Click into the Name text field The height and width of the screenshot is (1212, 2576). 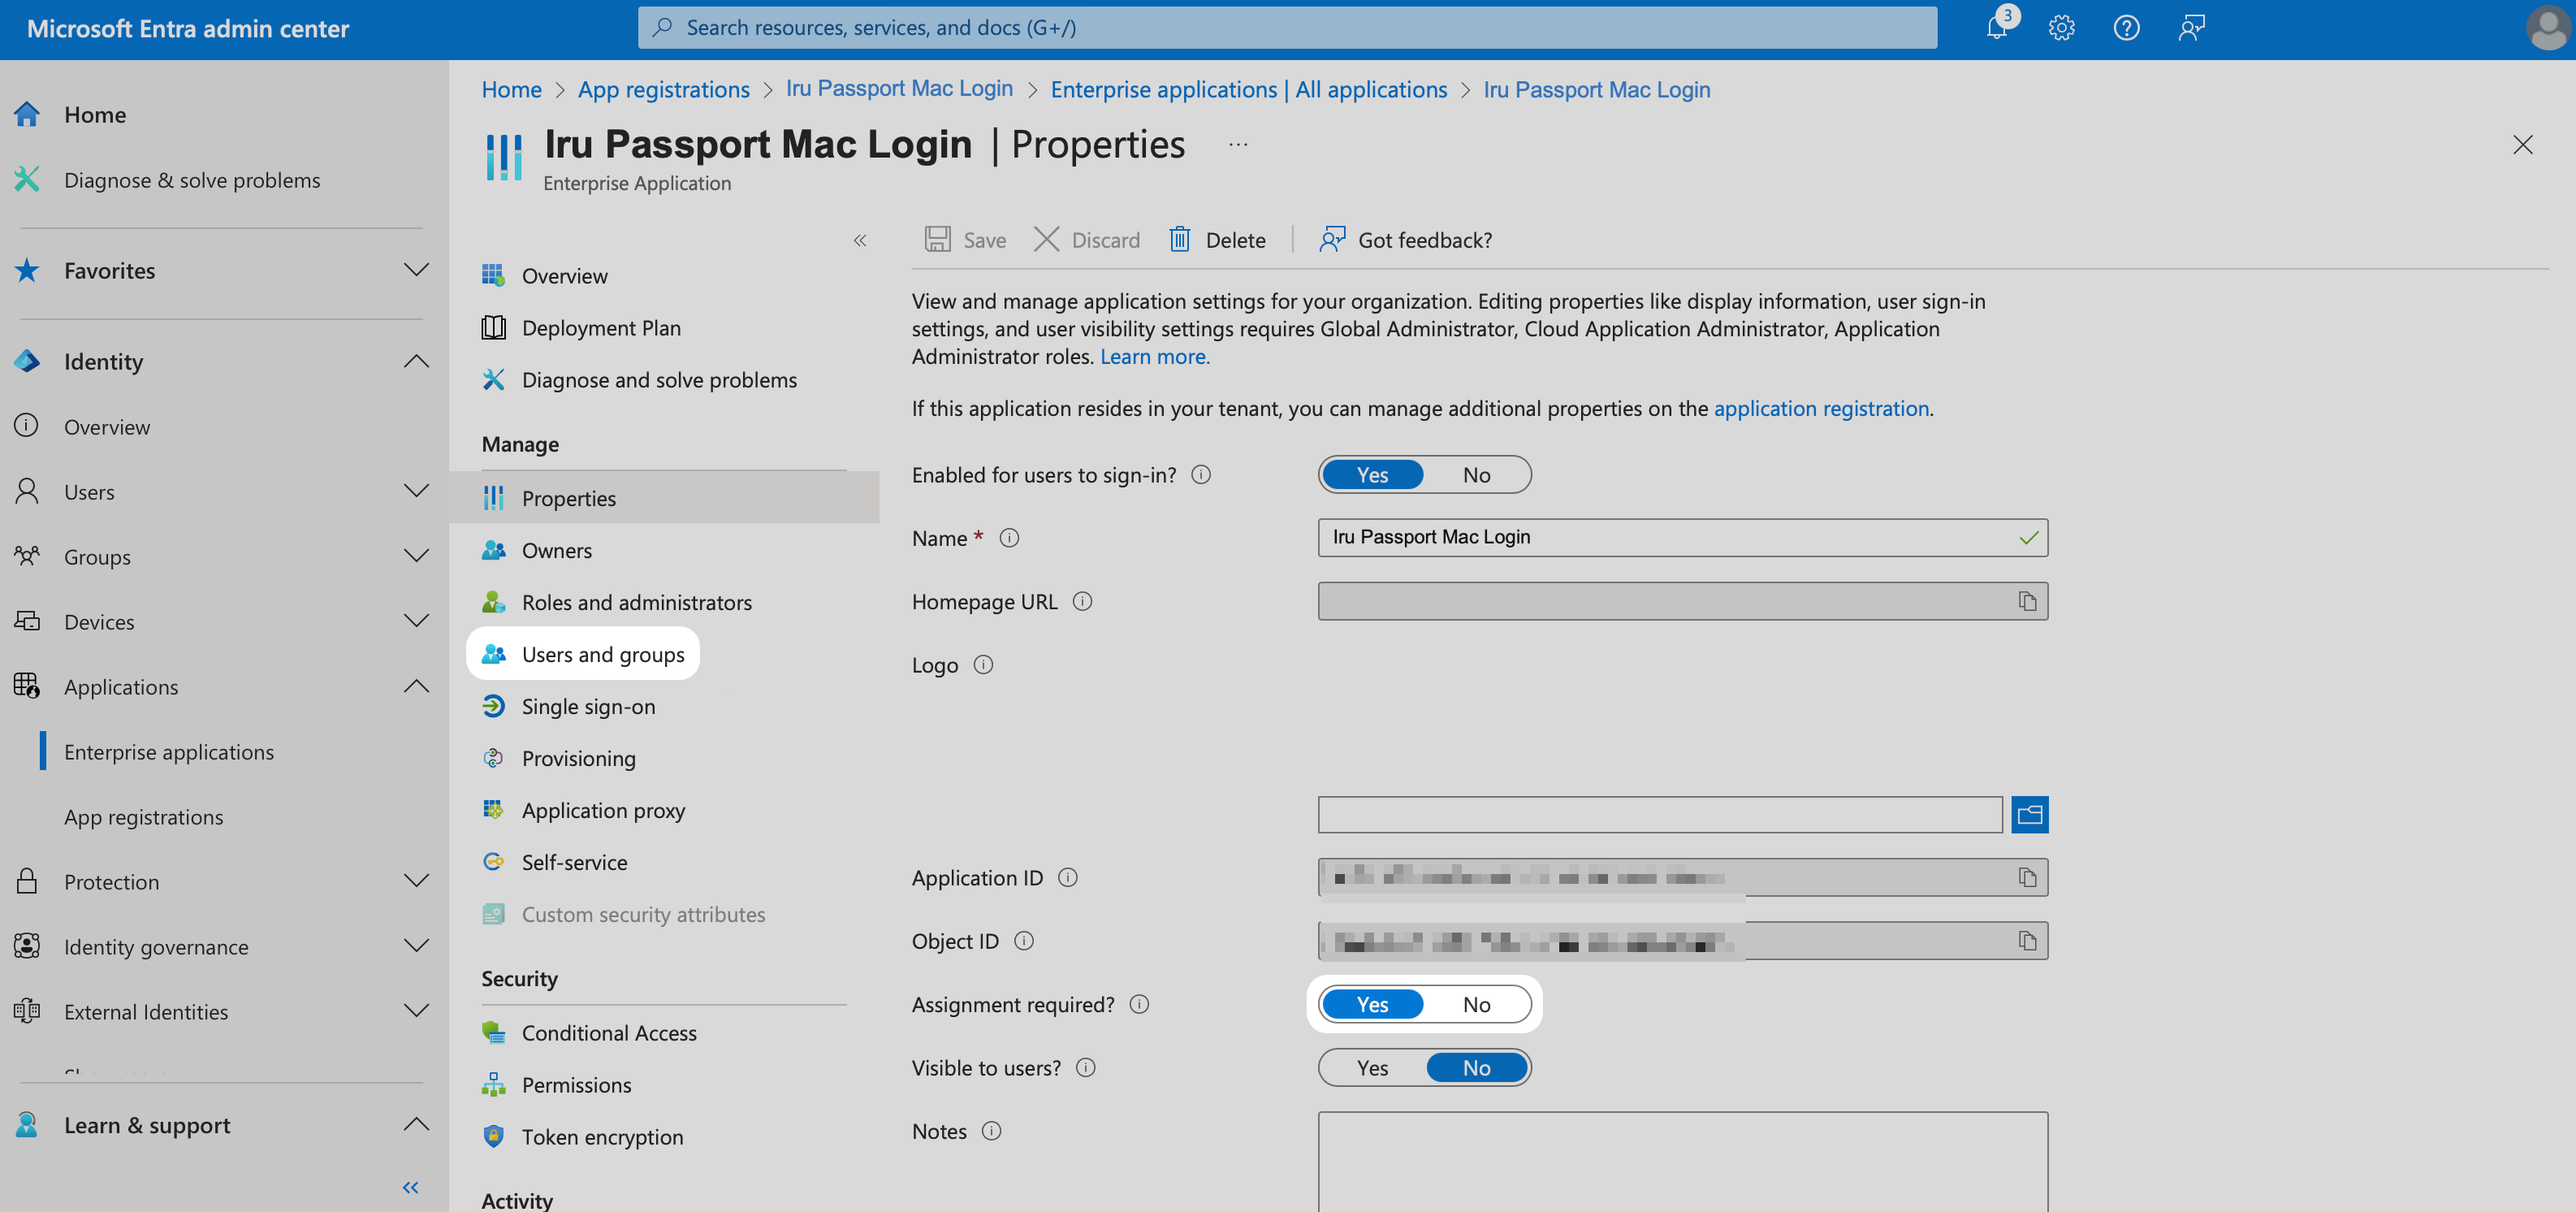pos(1683,538)
